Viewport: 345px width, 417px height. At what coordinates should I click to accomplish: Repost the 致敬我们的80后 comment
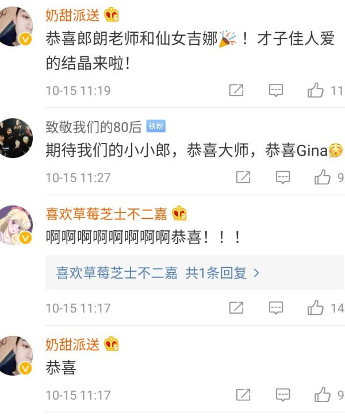[243, 177]
